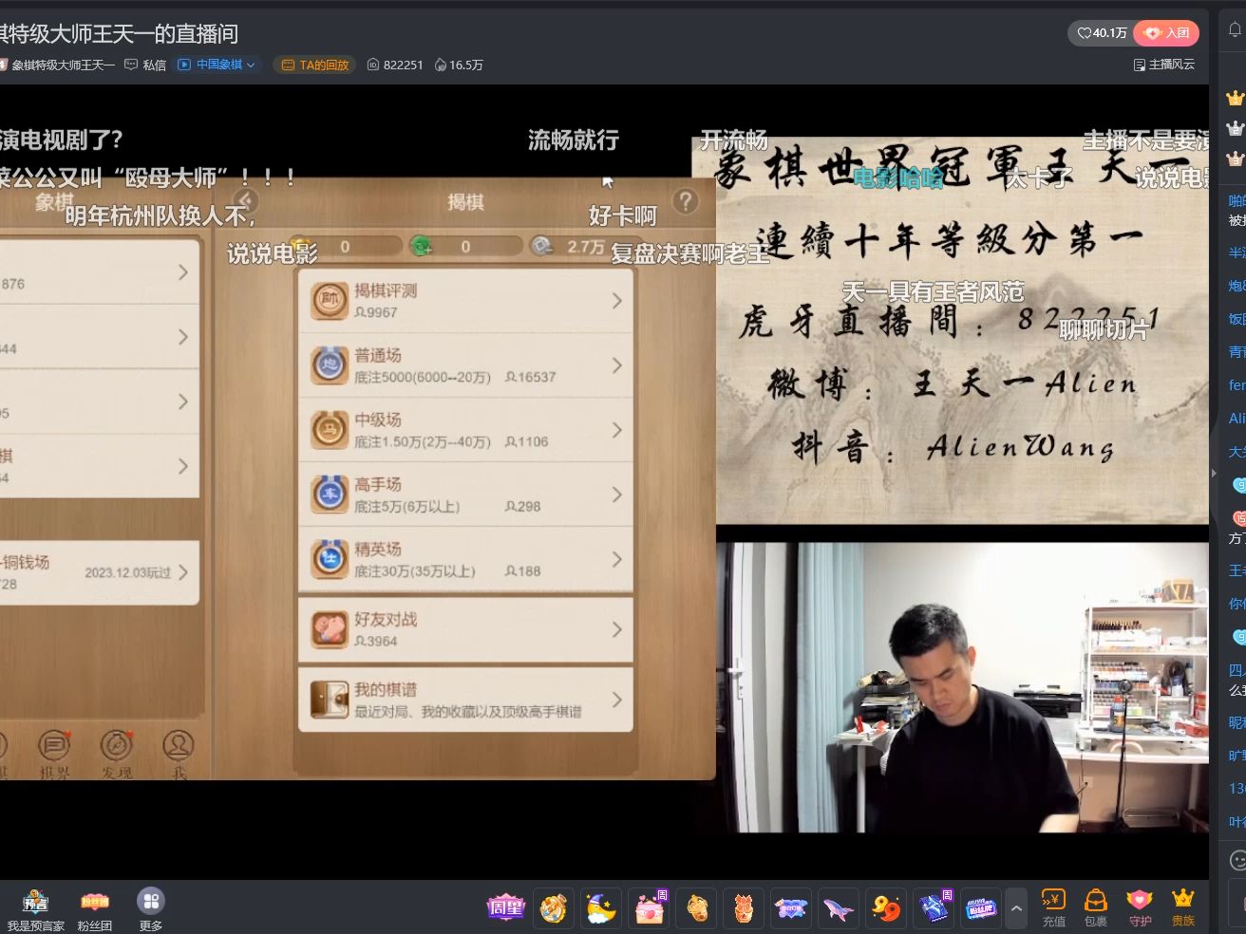Open 高手场 room row

(465, 494)
